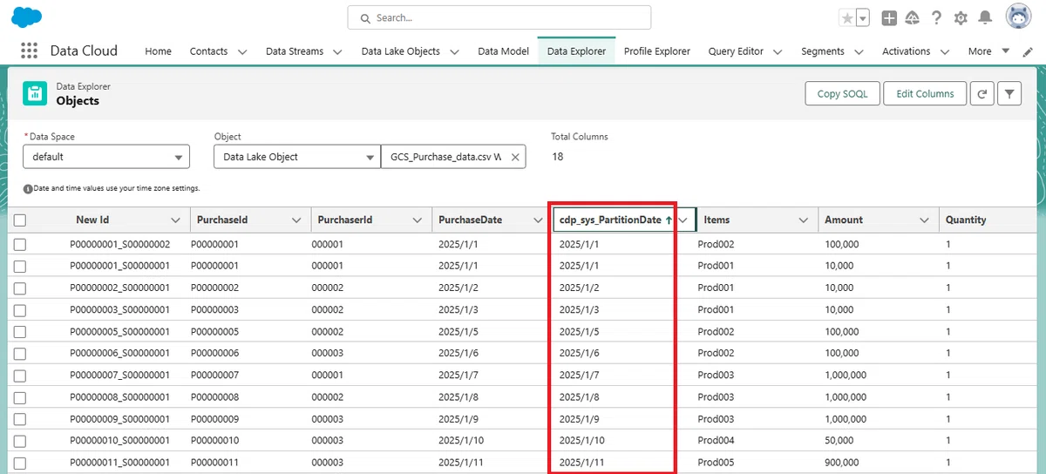Open the App Launcher grid icon
Screen dimensions: 1046x474
pos(29,51)
